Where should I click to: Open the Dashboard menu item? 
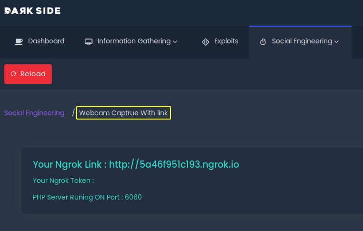click(x=46, y=41)
